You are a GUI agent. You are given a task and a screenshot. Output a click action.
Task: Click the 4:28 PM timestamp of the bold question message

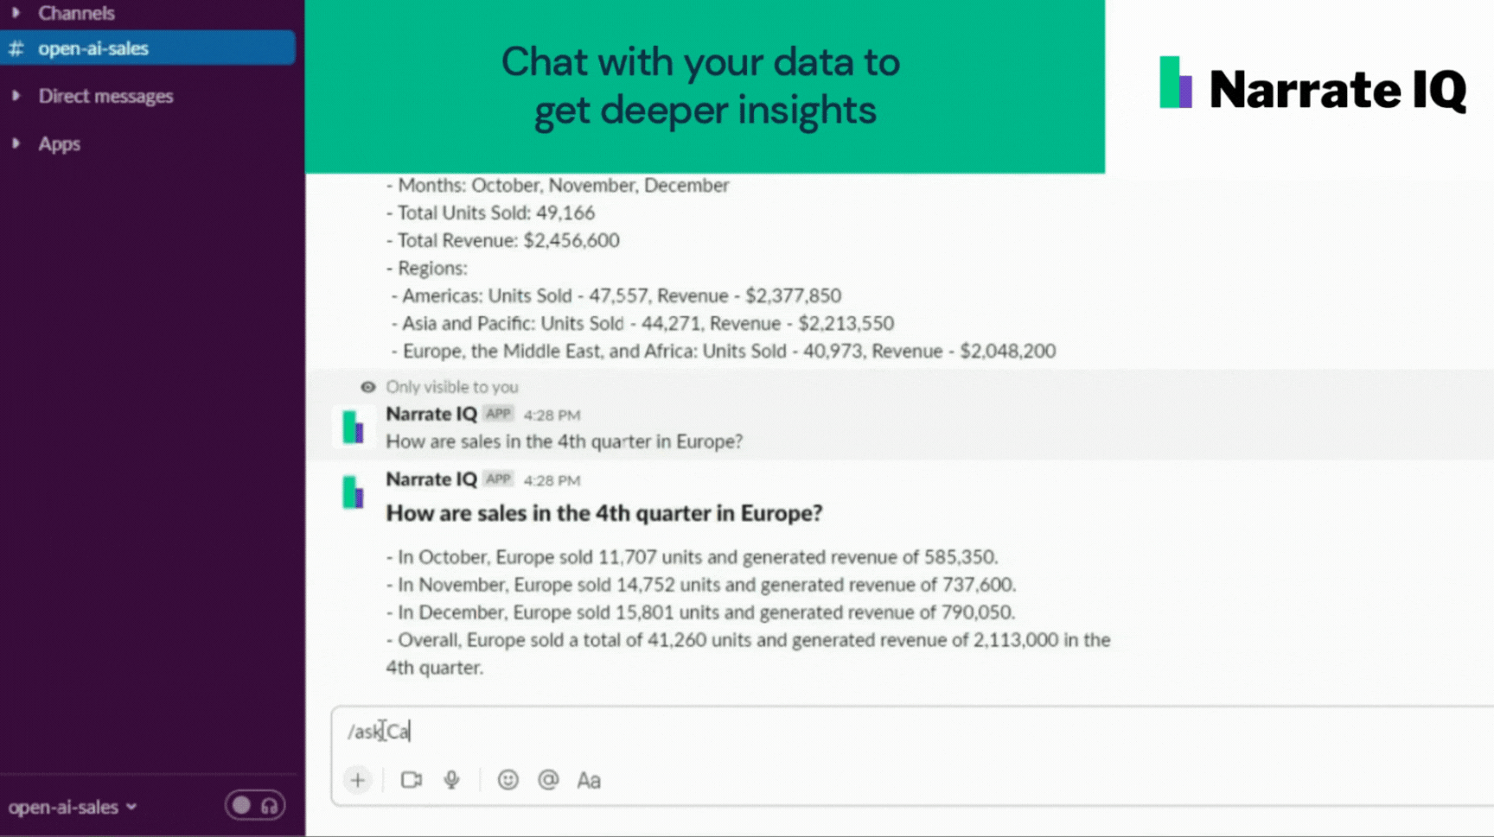tap(552, 480)
